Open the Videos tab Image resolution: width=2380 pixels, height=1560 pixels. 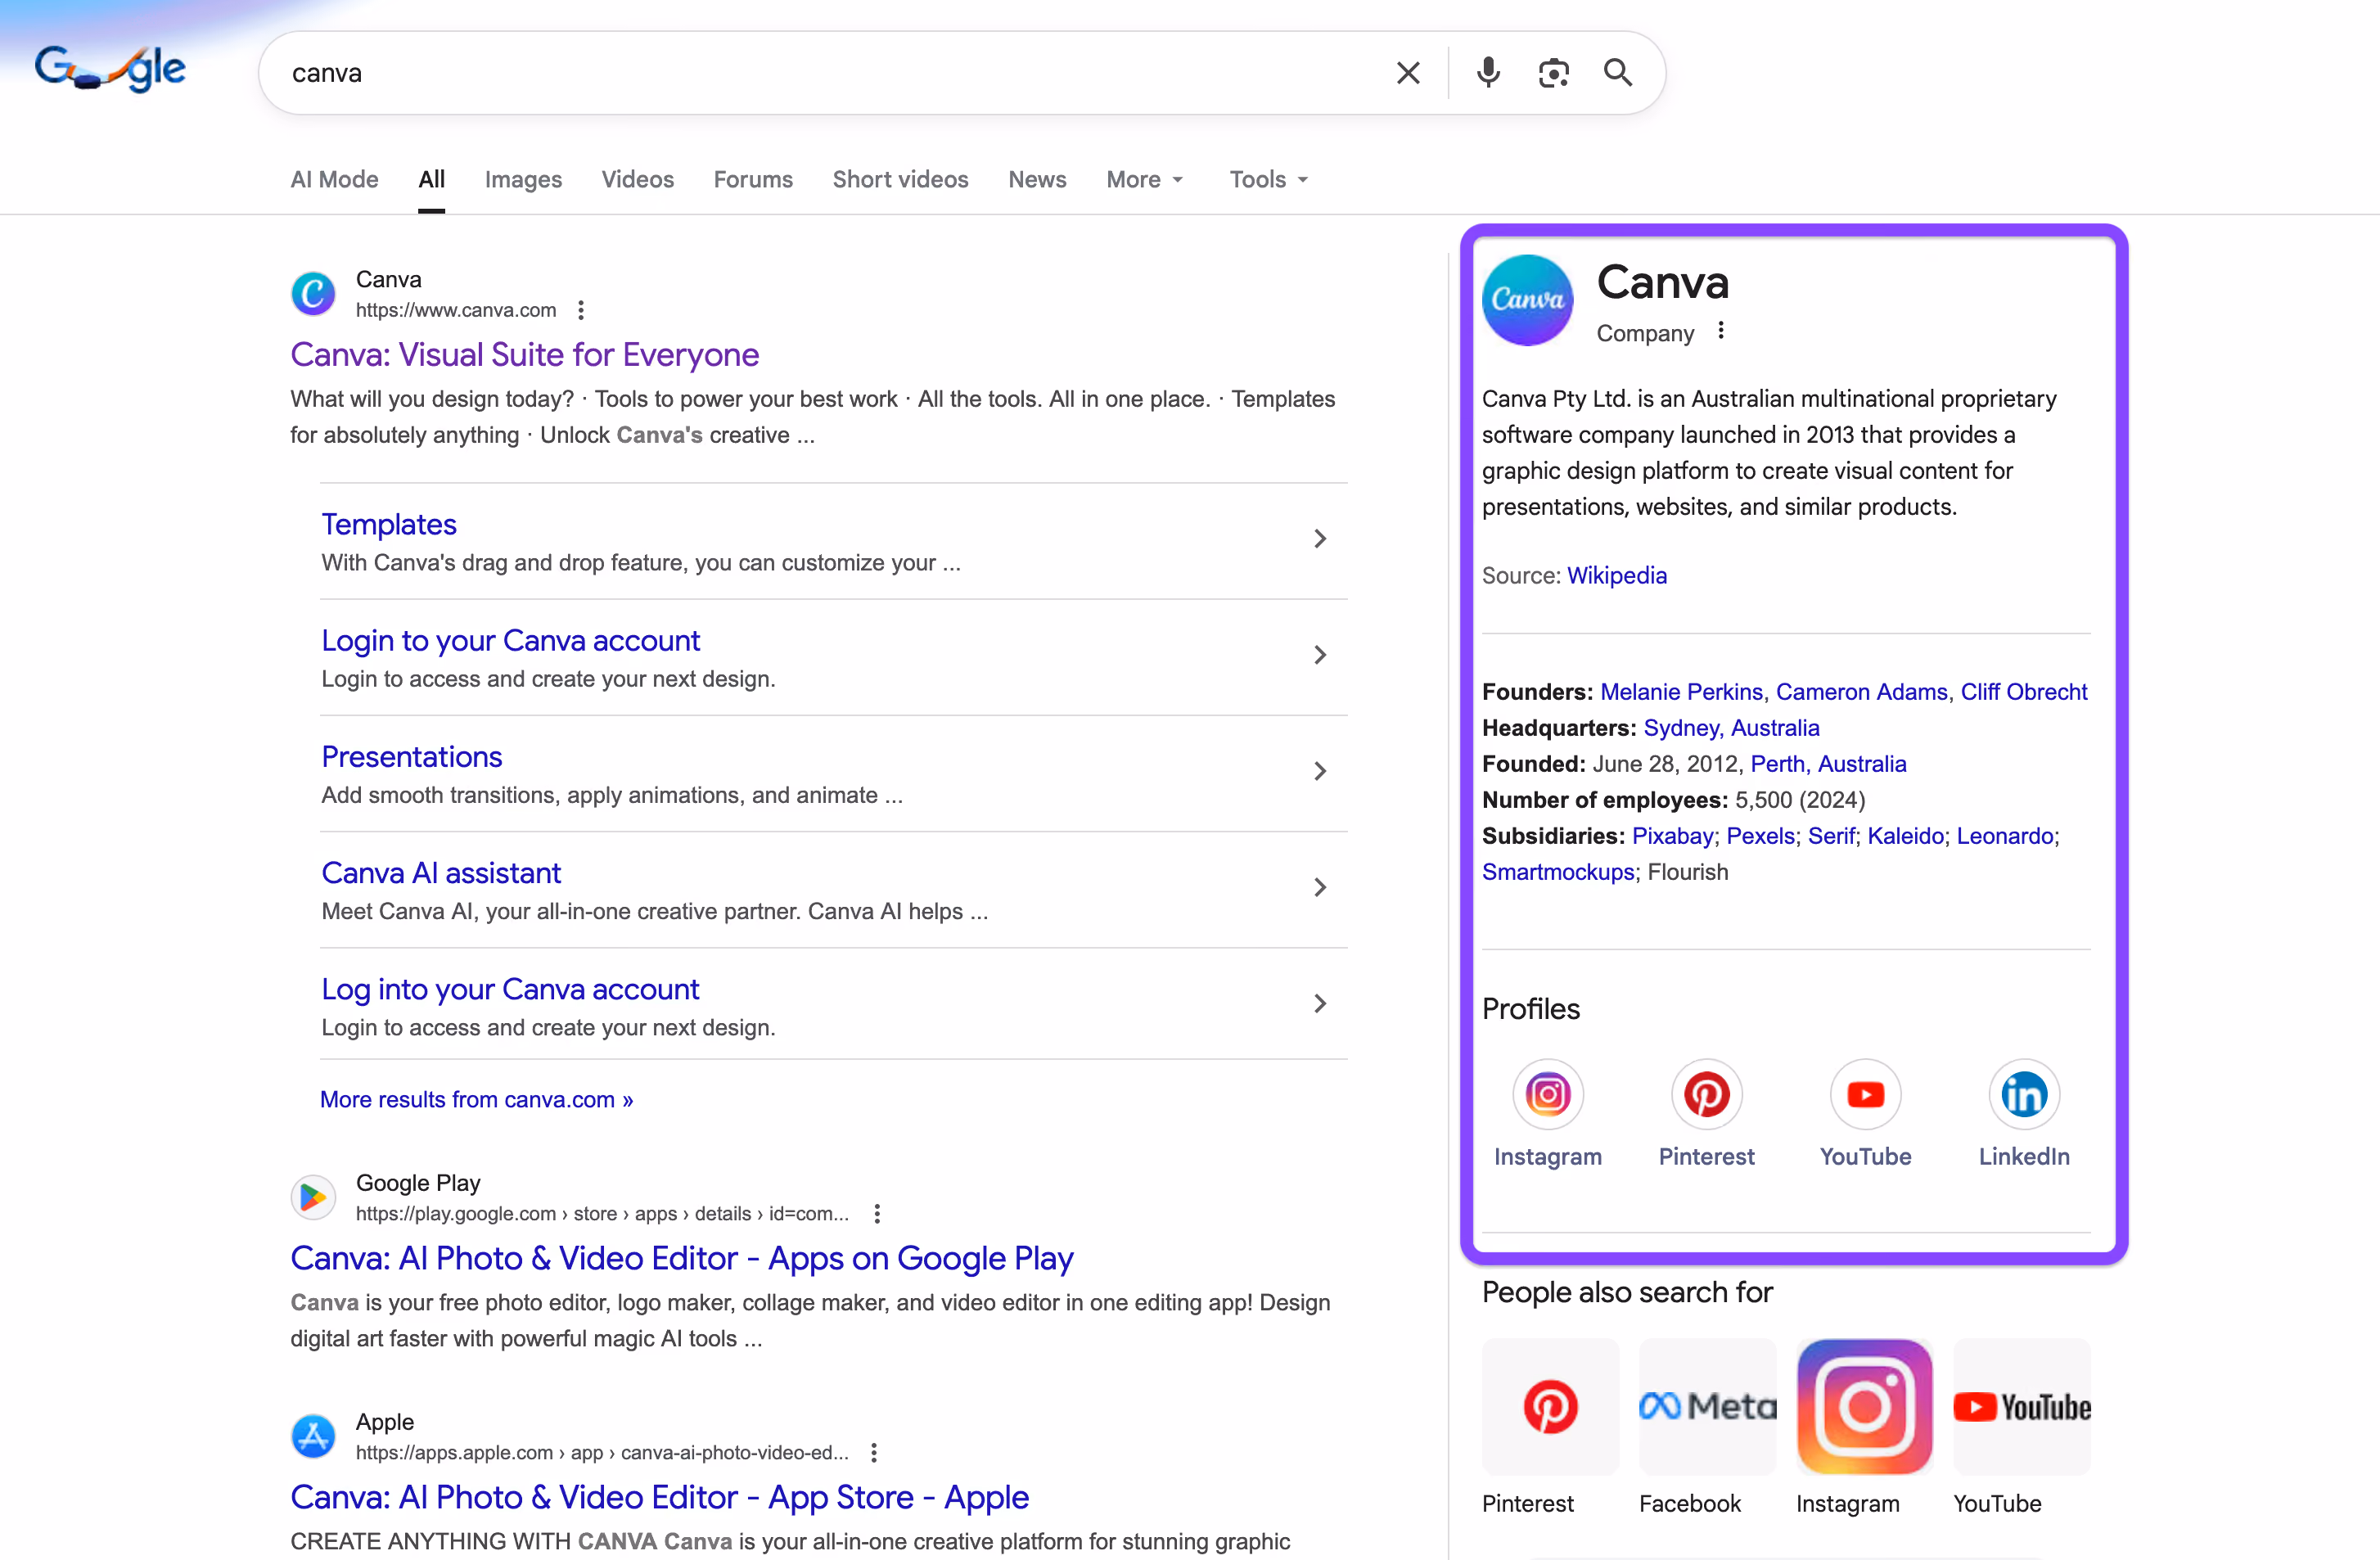click(638, 180)
